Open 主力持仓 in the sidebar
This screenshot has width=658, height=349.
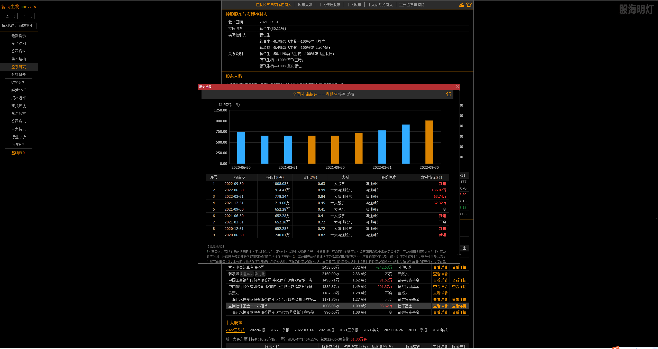click(19, 129)
